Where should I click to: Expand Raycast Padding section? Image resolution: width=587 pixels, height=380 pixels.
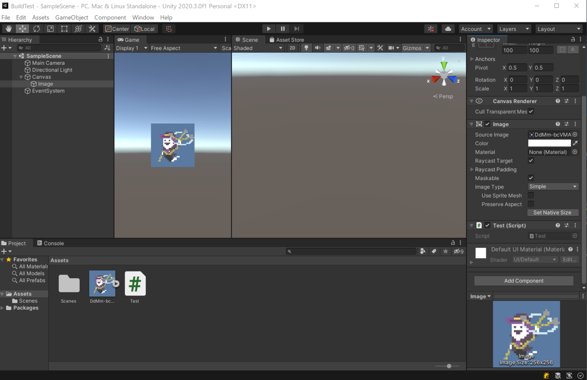coord(472,170)
